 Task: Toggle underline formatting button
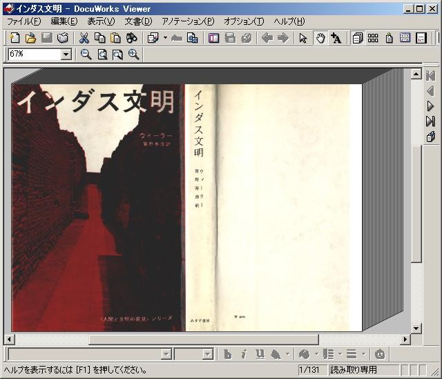260,354
